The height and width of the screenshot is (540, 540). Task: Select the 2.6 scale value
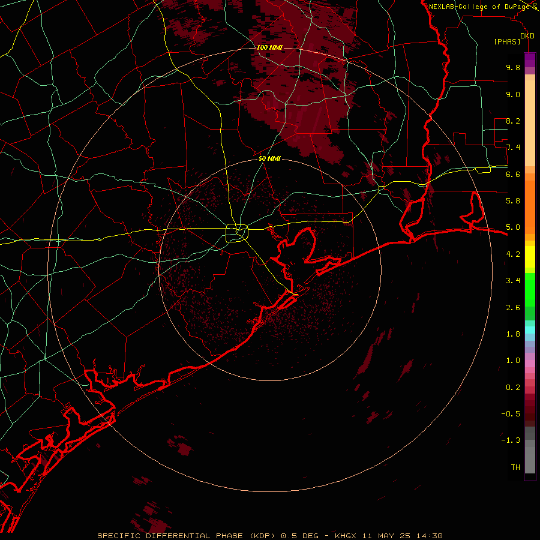click(x=513, y=308)
